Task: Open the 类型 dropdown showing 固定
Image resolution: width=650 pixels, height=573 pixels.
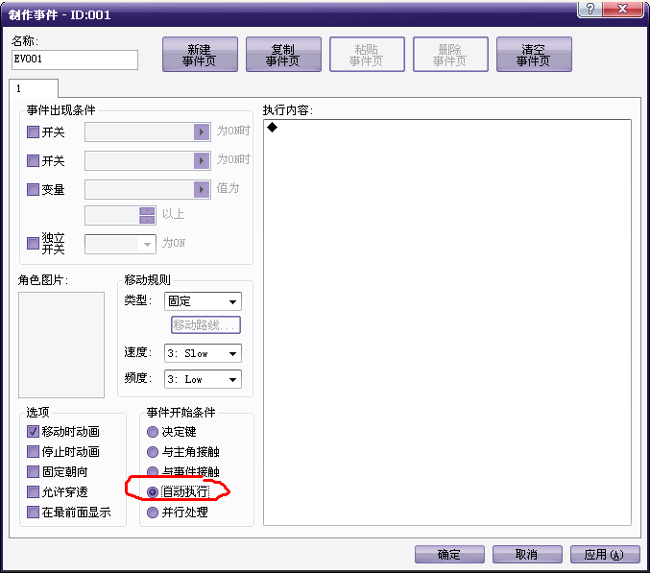Action: (x=203, y=301)
